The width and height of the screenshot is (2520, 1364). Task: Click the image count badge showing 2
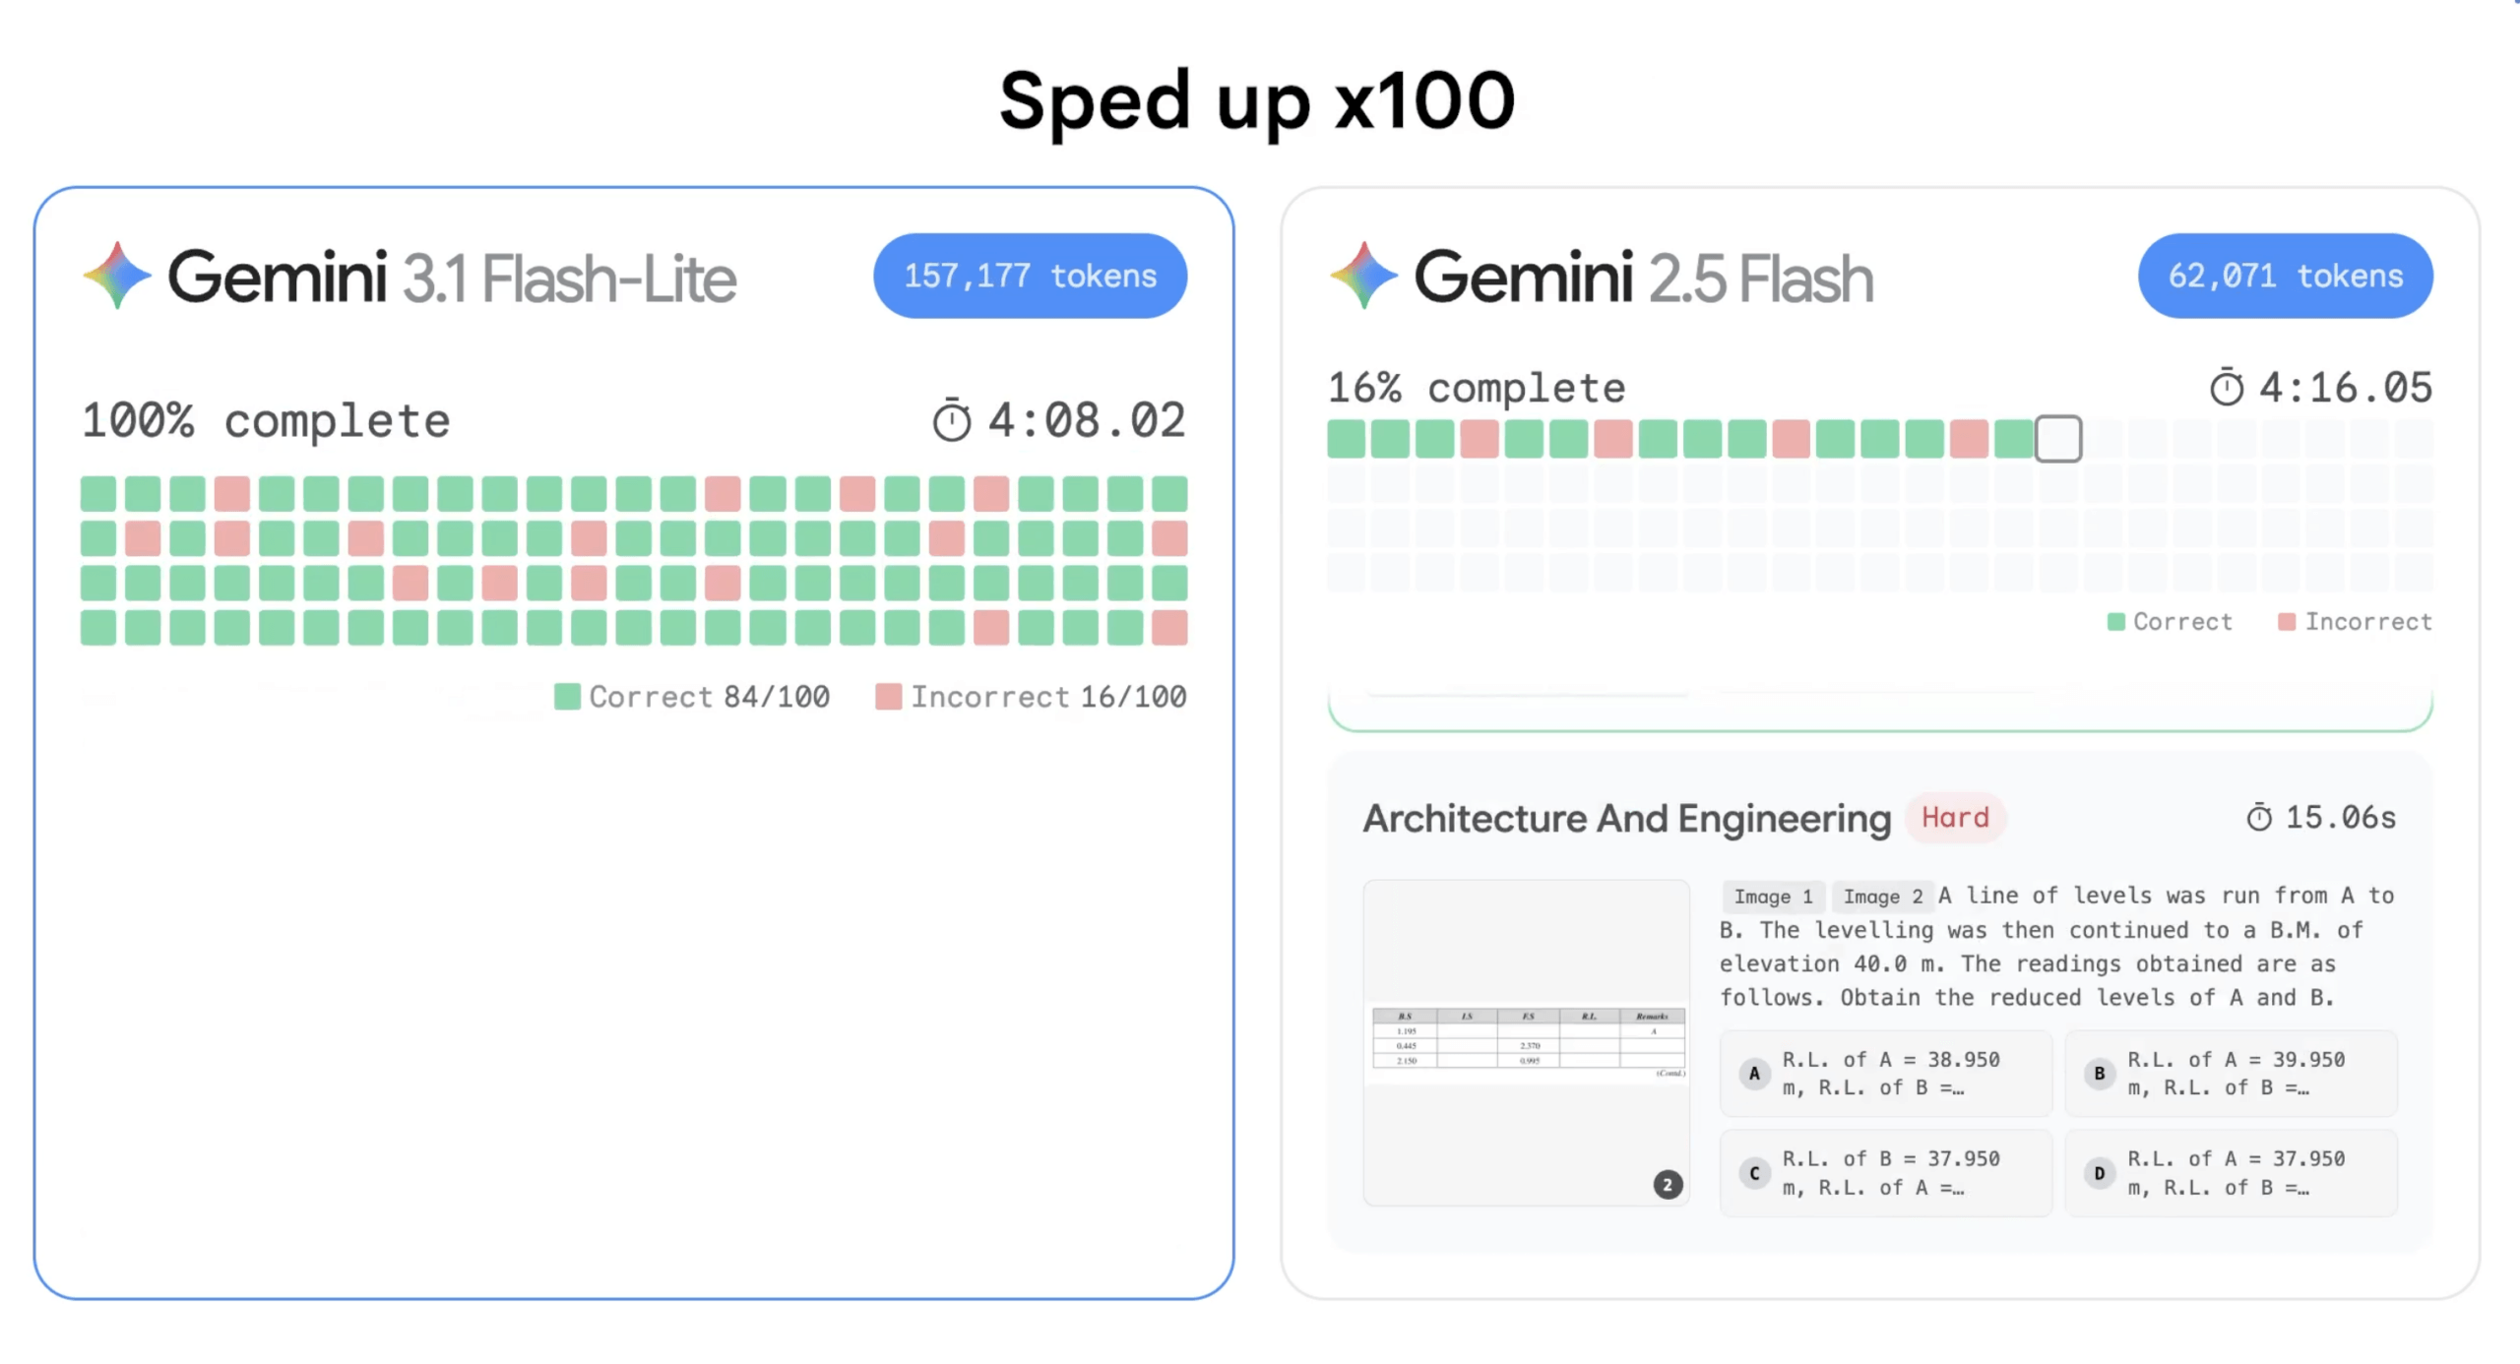(x=1668, y=1185)
